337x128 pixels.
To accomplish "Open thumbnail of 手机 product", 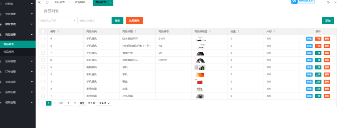I will click(x=199, y=74).
